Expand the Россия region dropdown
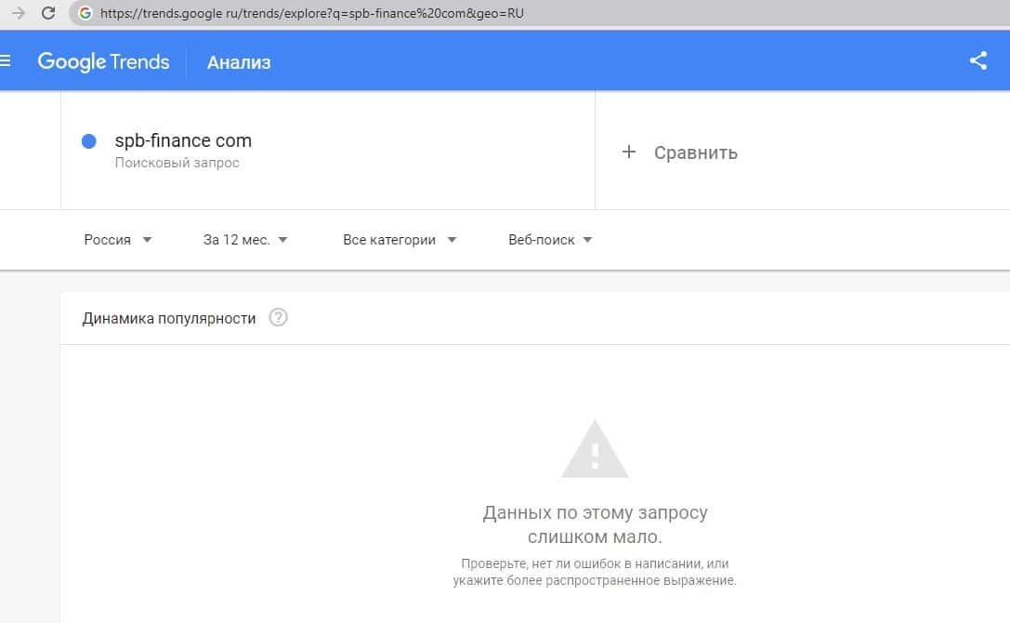 click(x=118, y=240)
